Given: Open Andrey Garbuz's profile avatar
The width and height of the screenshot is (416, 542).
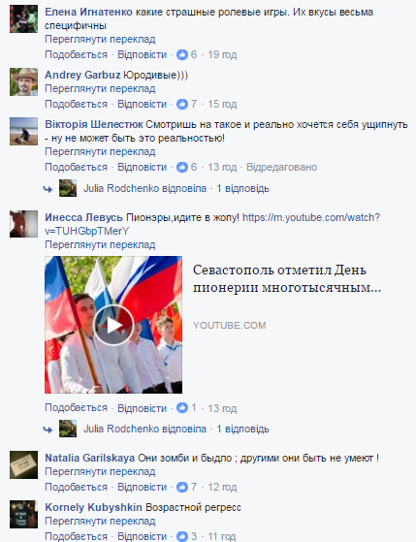Looking at the screenshot, I should pos(23,81).
